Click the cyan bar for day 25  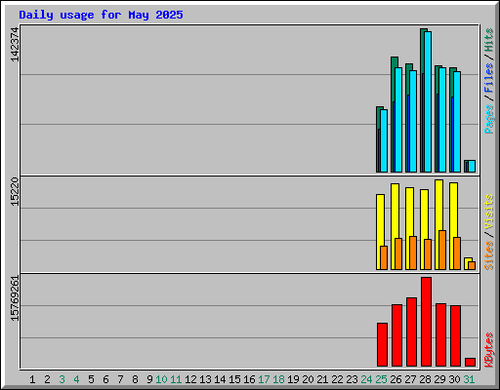coord(384,140)
